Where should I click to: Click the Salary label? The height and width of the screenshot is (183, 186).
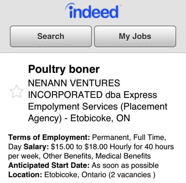click(x=36, y=147)
